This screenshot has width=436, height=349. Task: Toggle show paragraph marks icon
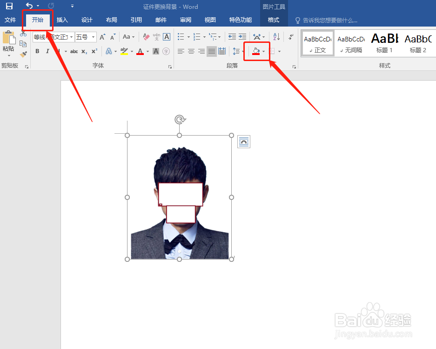(291, 37)
